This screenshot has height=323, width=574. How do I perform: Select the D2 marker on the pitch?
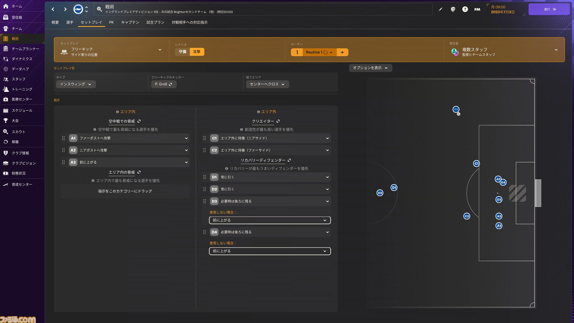[380, 193]
